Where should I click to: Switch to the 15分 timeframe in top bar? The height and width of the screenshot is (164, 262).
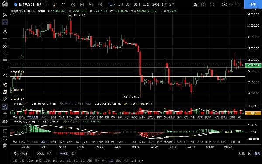[x=146, y=4]
